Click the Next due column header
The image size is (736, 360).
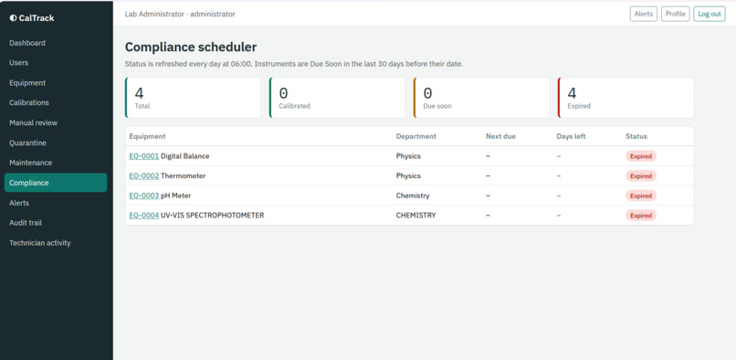click(x=500, y=136)
